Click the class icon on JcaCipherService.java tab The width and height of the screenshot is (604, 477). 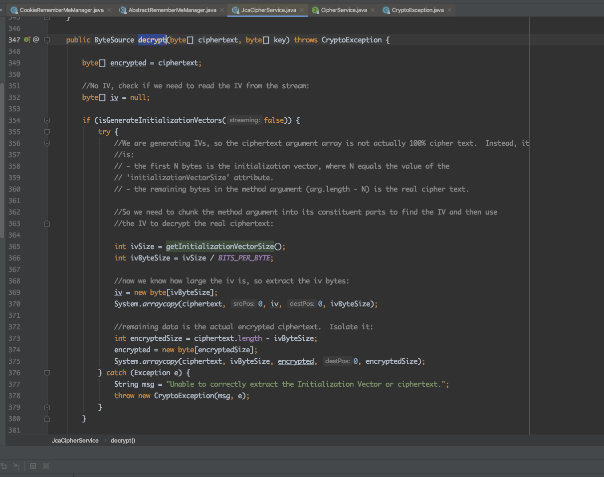pyautogui.click(x=235, y=10)
